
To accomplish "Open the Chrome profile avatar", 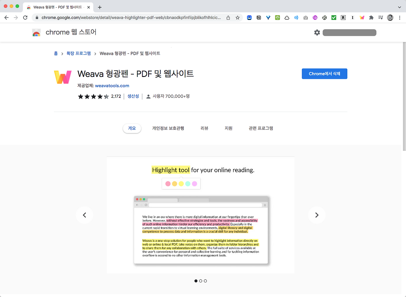I will tap(390, 18).
